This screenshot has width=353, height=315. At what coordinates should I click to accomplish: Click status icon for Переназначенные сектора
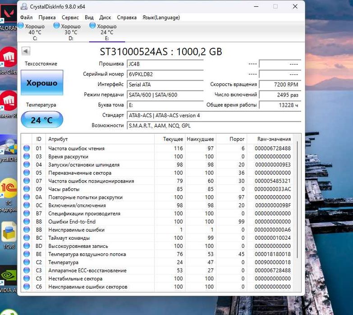(x=27, y=173)
